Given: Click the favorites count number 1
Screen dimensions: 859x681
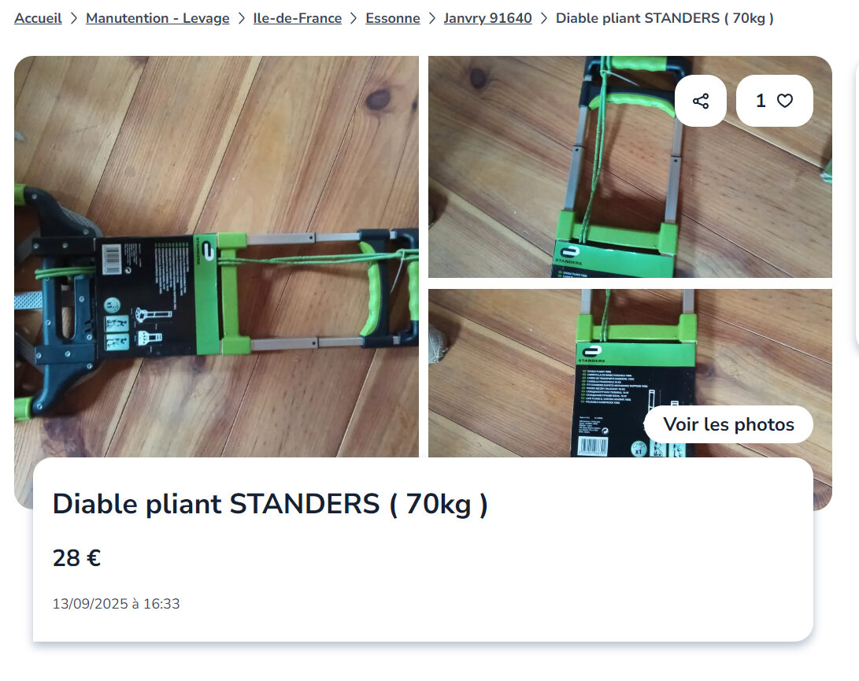Looking at the screenshot, I should click(761, 101).
